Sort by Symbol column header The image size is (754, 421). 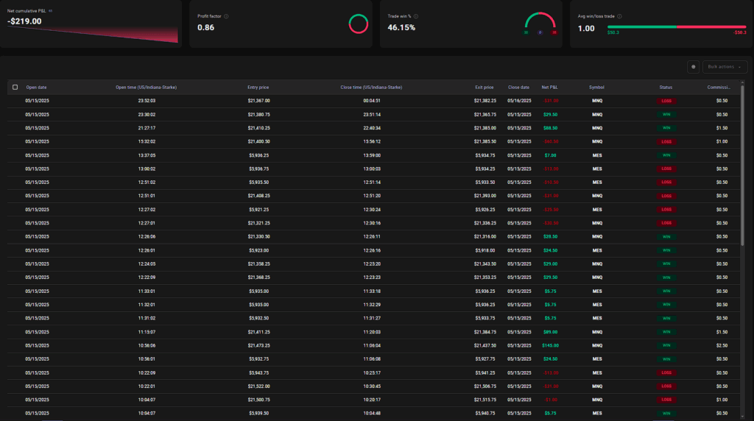tap(596, 88)
